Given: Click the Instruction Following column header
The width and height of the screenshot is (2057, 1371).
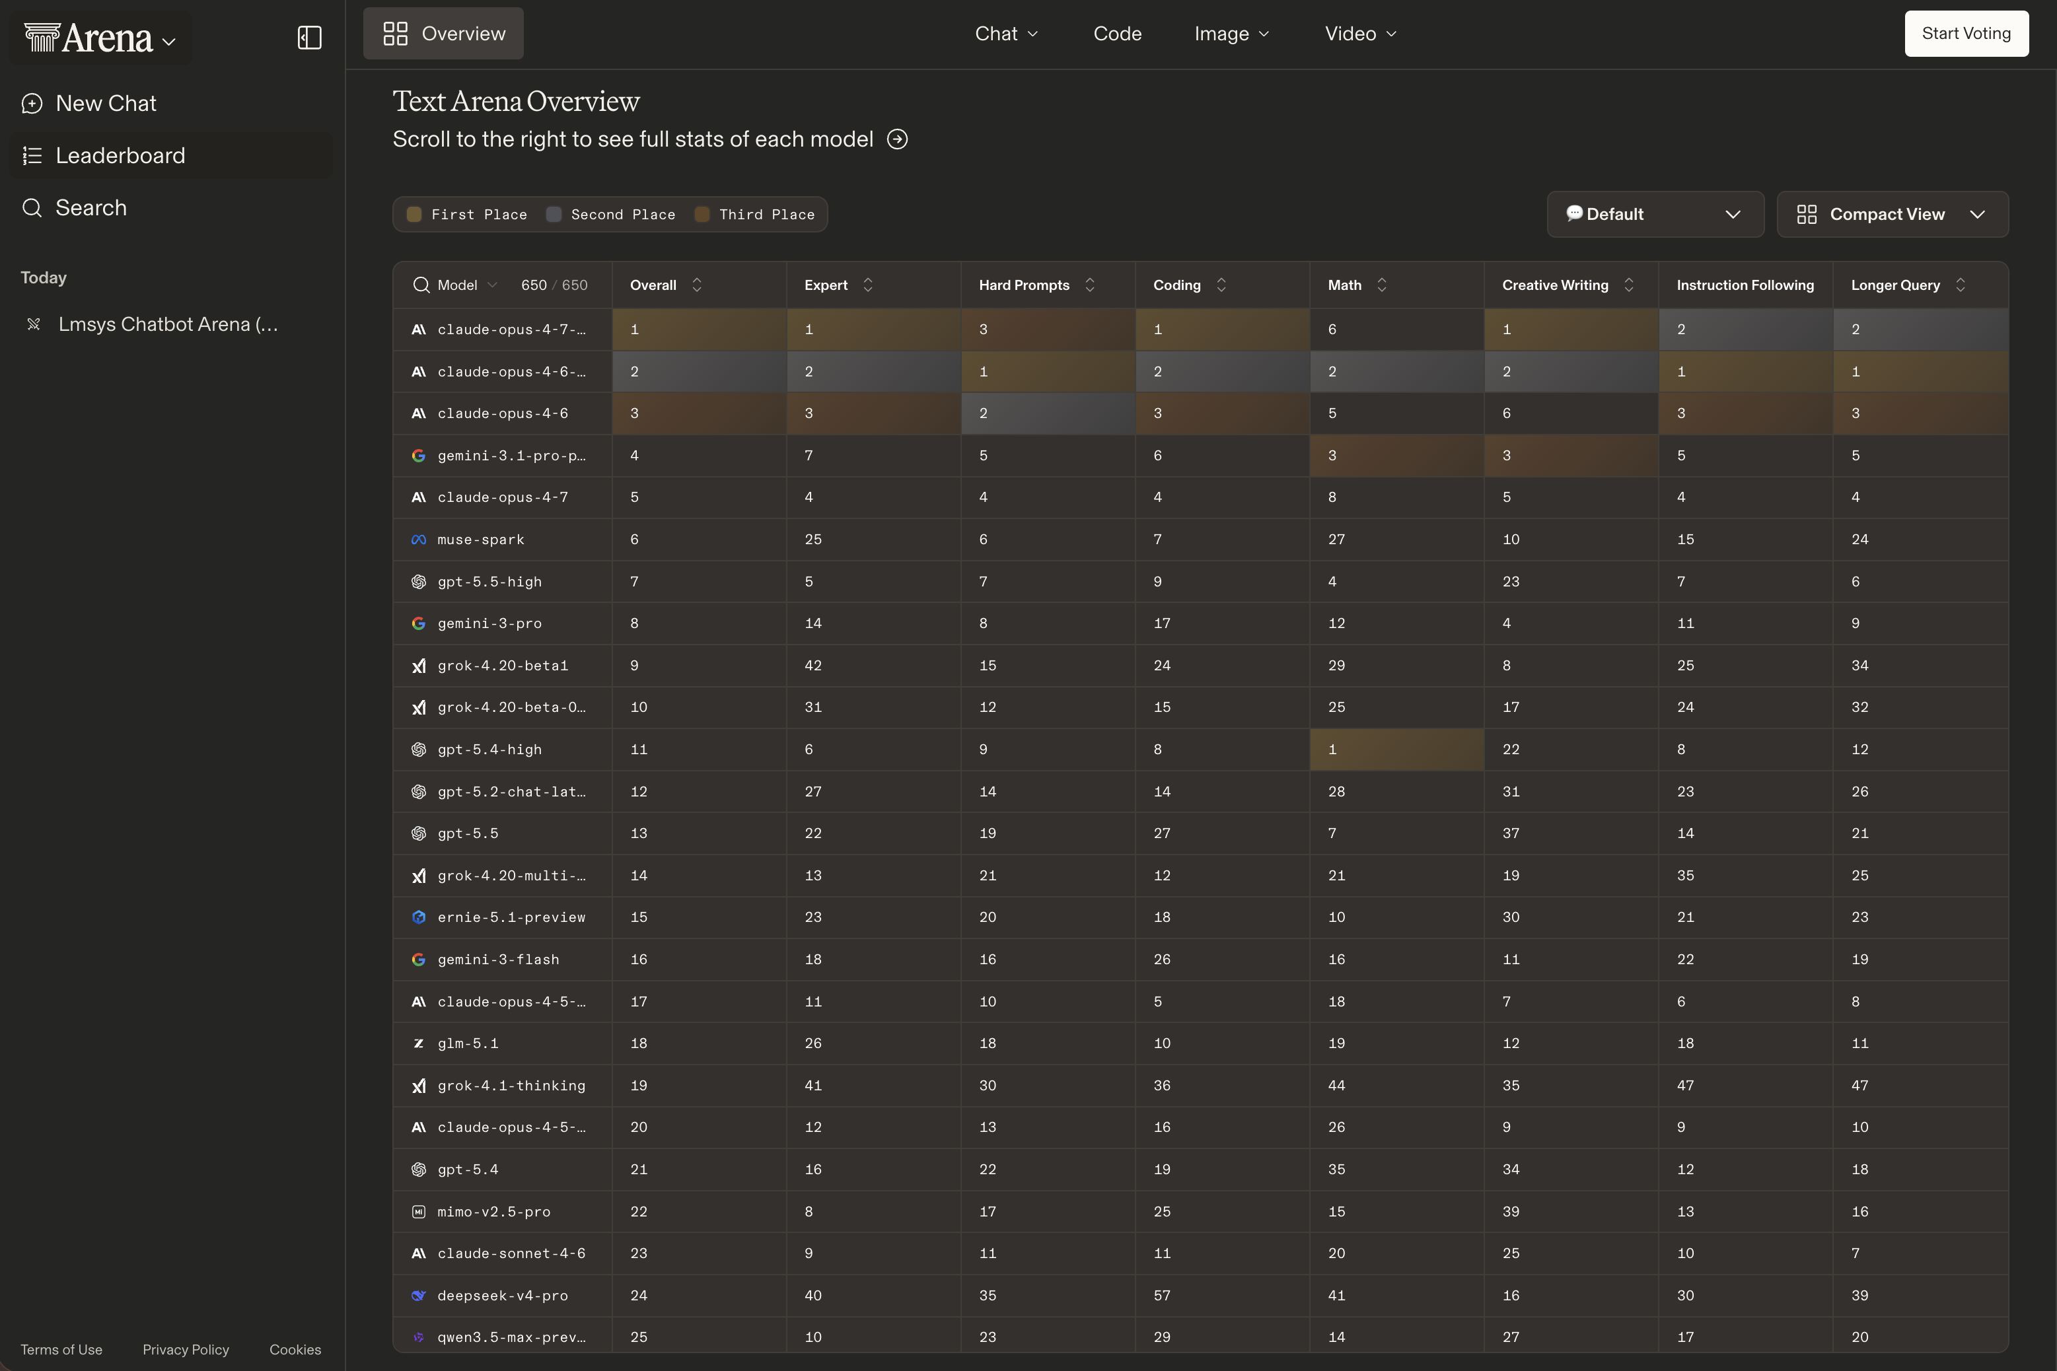Looking at the screenshot, I should point(1745,285).
